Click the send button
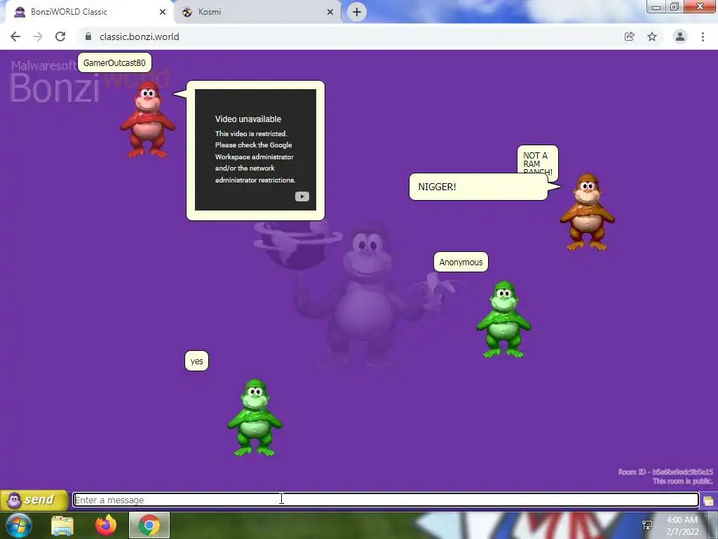This screenshot has height=539, width=718. coord(34,500)
